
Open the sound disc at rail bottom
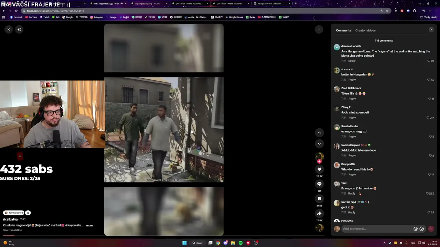[x=319, y=228]
